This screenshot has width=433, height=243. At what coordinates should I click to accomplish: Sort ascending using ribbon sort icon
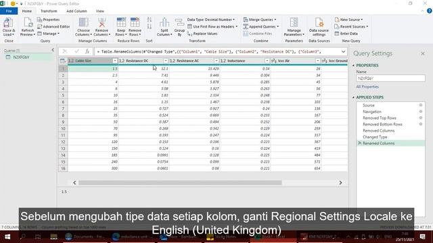coord(150,20)
